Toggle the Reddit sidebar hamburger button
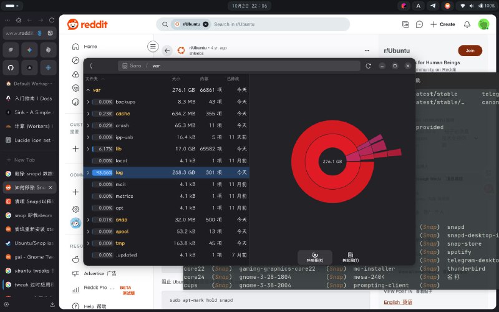 pos(152,46)
